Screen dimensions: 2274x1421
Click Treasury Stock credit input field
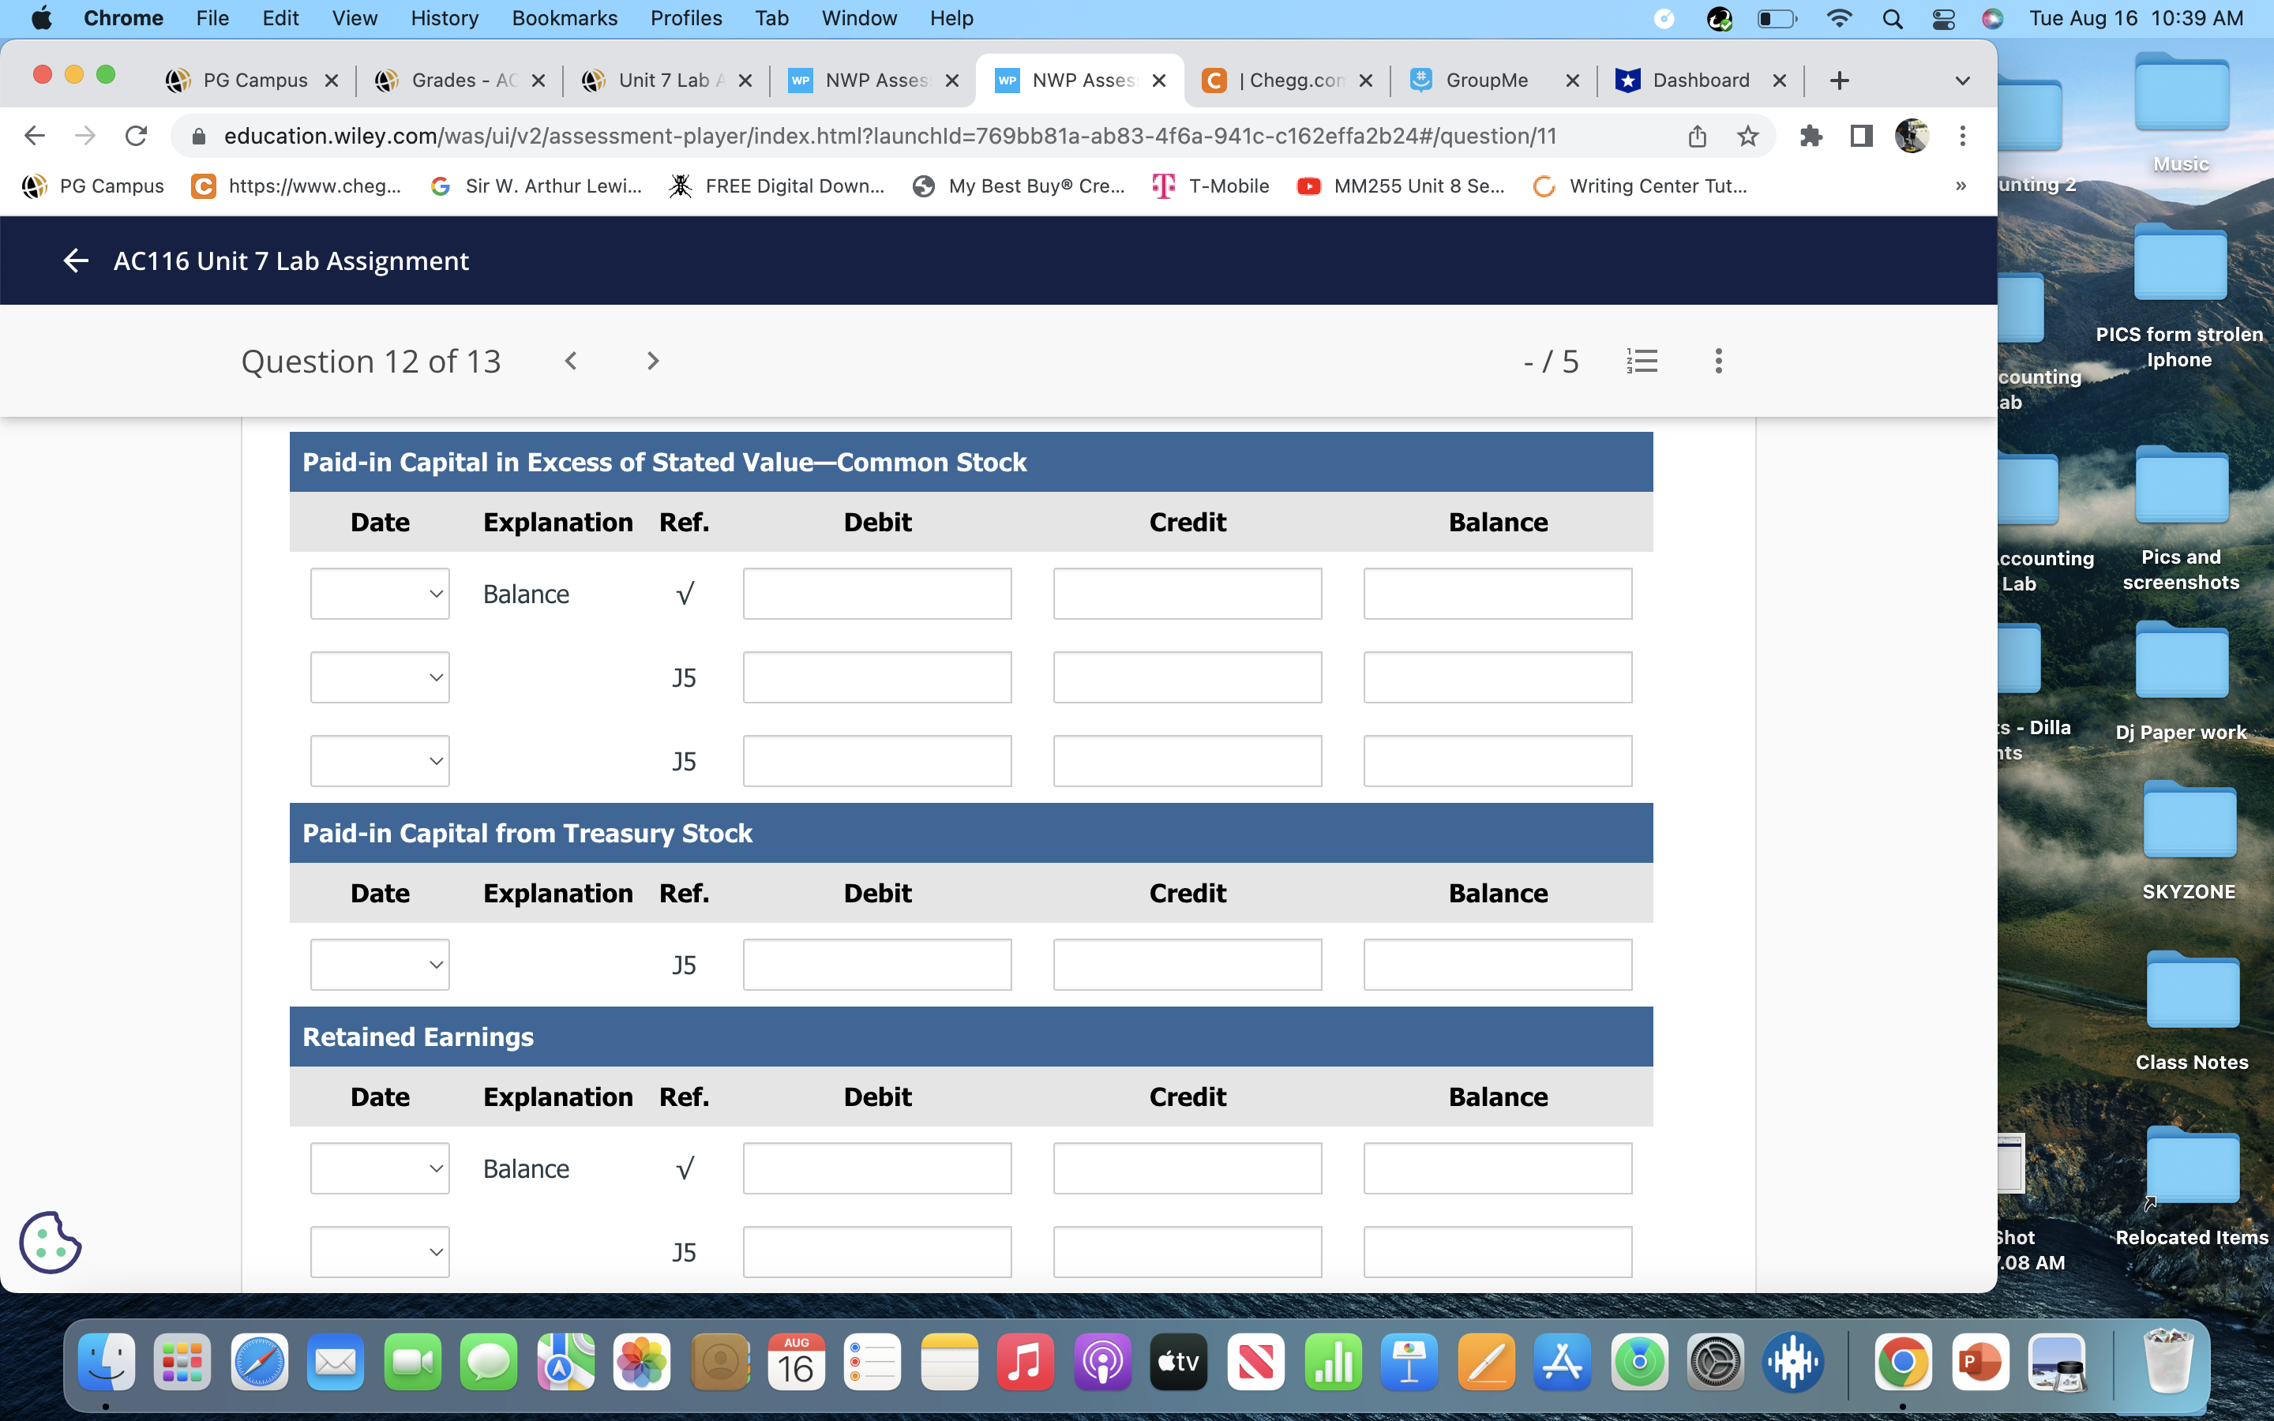coord(1187,965)
